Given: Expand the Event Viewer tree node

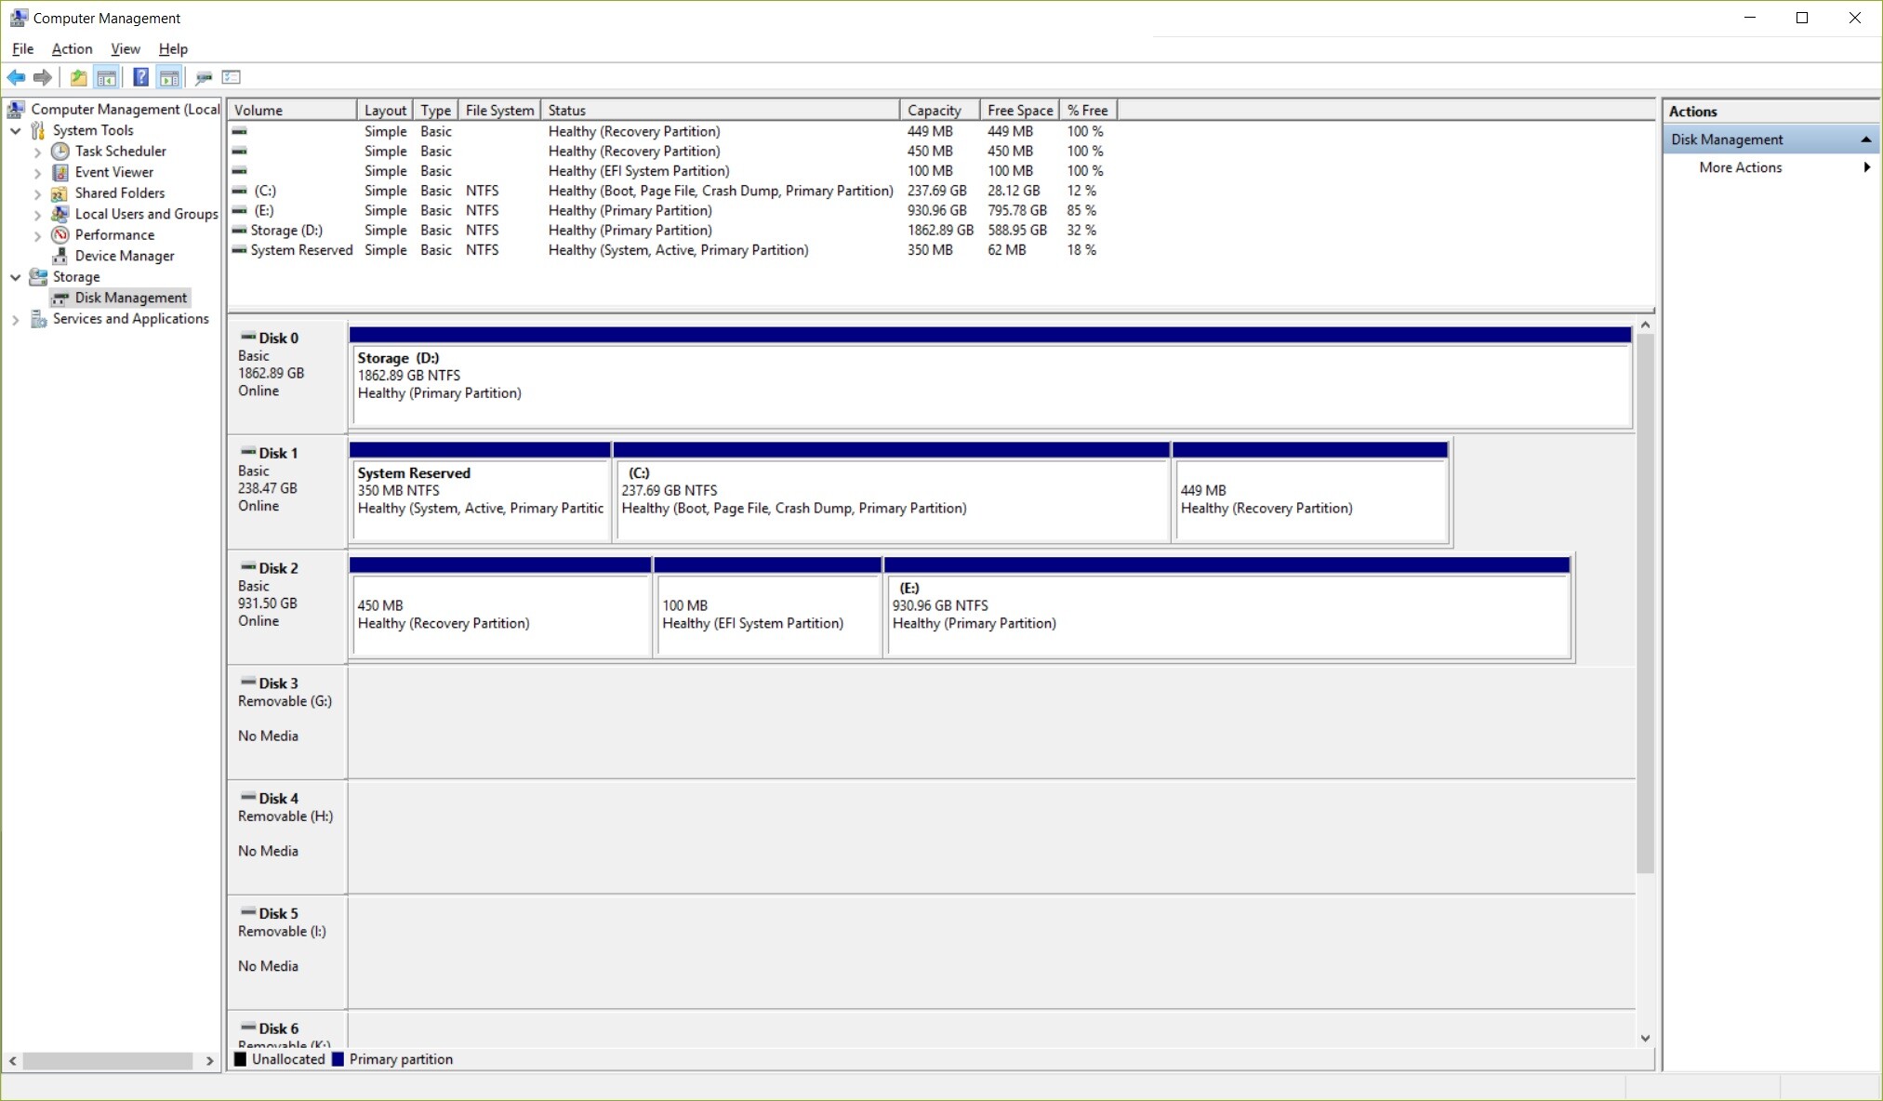Looking at the screenshot, I should [37, 173].
